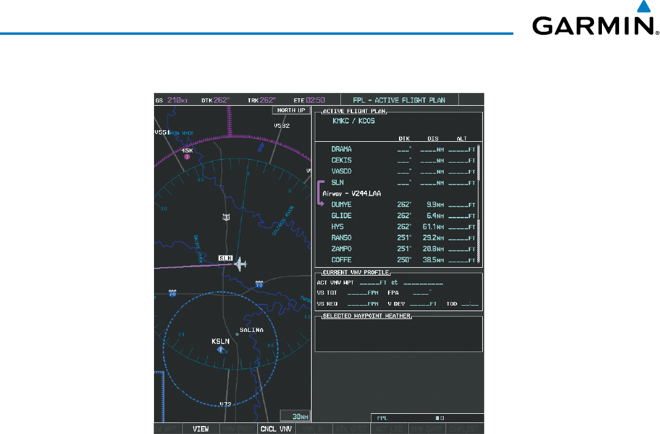
Task: Click the 250° DTK value for COFFE
Action: point(405,260)
